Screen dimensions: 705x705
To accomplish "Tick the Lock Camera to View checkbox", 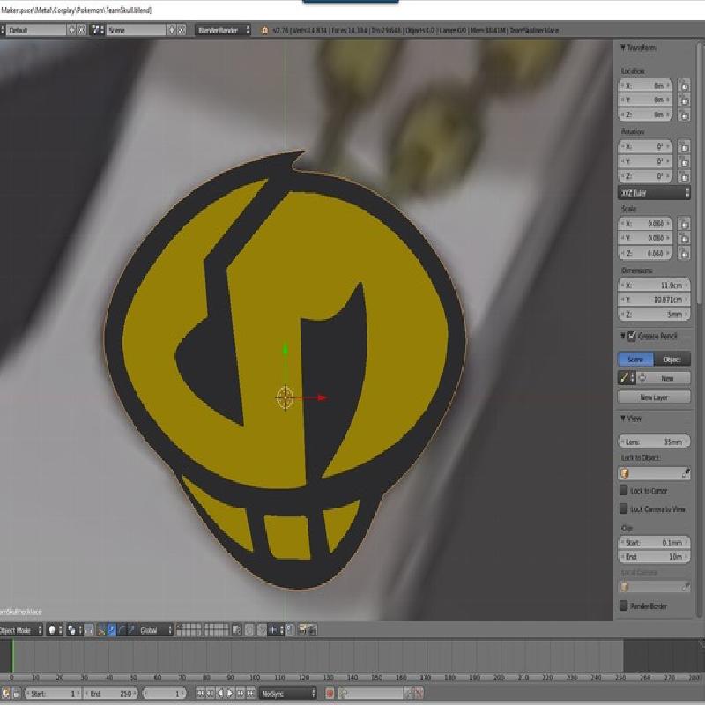I will point(624,508).
